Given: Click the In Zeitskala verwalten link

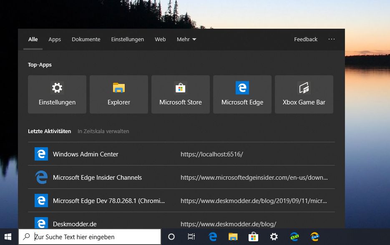Looking at the screenshot, I should (x=103, y=131).
